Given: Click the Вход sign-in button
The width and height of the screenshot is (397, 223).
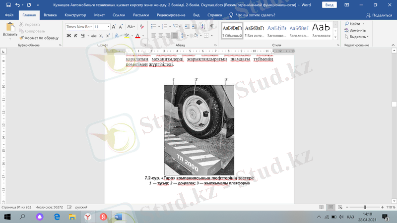Looking at the screenshot, I should (329, 4).
